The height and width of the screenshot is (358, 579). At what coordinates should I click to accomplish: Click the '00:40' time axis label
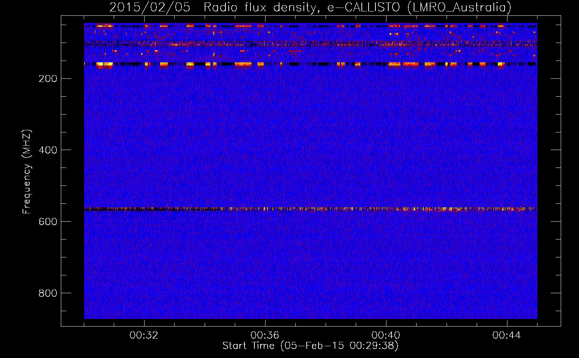click(386, 335)
